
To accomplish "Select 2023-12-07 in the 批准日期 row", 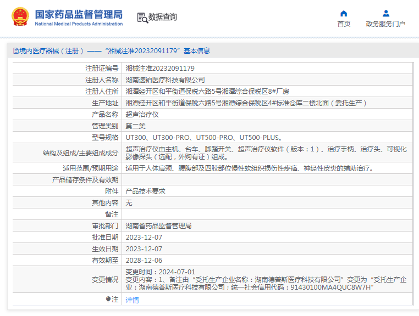I will [144, 238].
